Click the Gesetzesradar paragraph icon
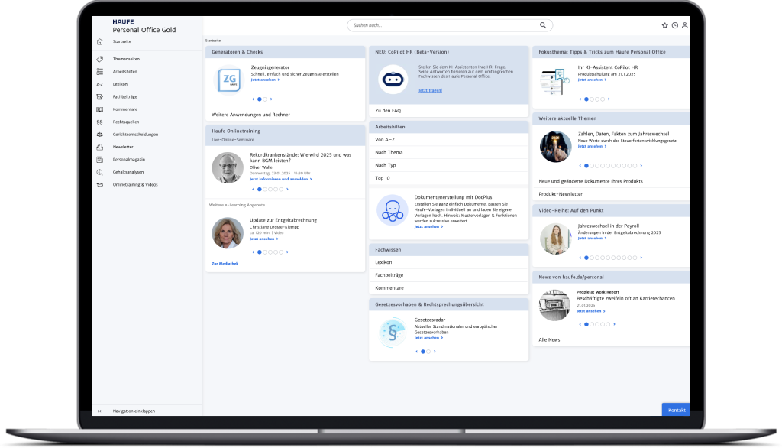This screenshot has width=782, height=448. coord(393,332)
